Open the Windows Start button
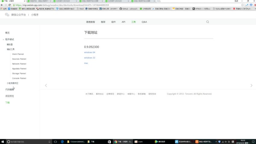 coord(3,142)
